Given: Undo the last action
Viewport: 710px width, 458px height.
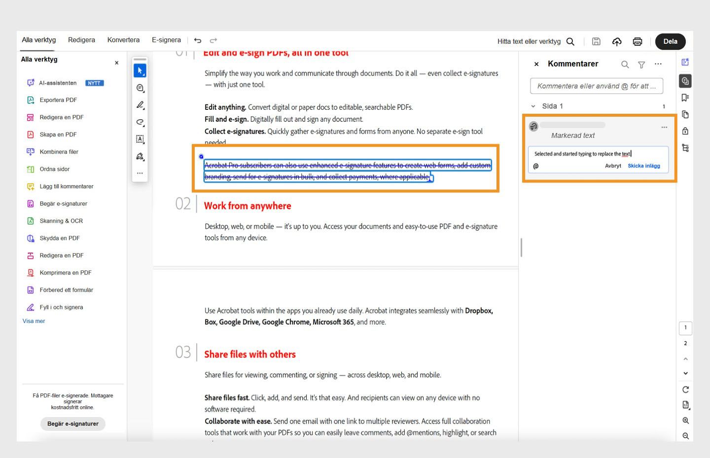Looking at the screenshot, I should [198, 40].
